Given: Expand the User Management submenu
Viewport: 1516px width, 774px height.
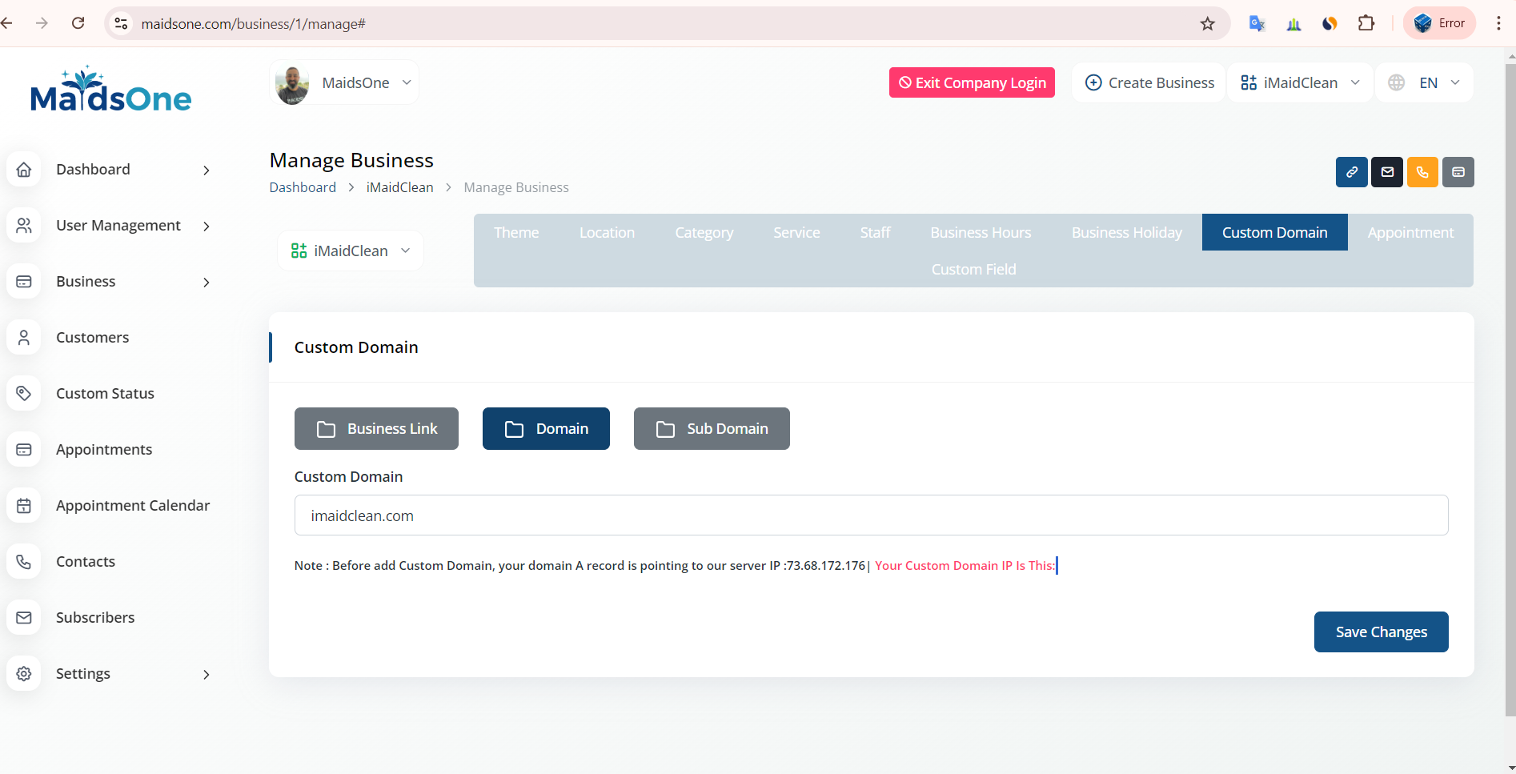Looking at the screenshot, I should (x=206, y=227).
